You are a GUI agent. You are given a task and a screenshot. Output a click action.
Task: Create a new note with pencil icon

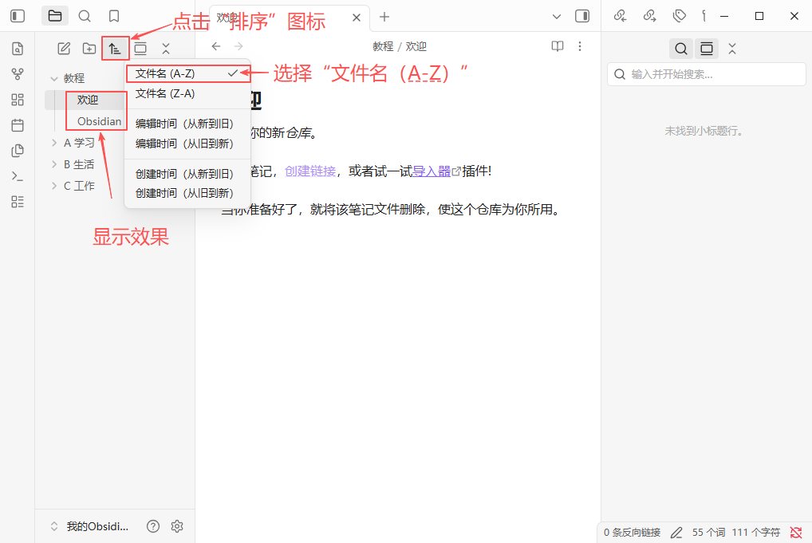pyautogui.click(x=64, y=49)
